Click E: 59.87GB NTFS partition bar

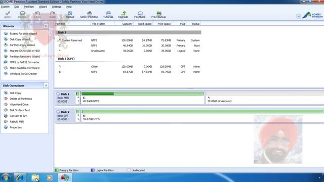(202, 116)
